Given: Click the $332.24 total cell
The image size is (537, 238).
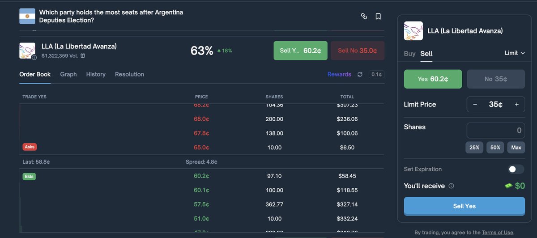Looking at the screenshot, I should coord(347,219).
